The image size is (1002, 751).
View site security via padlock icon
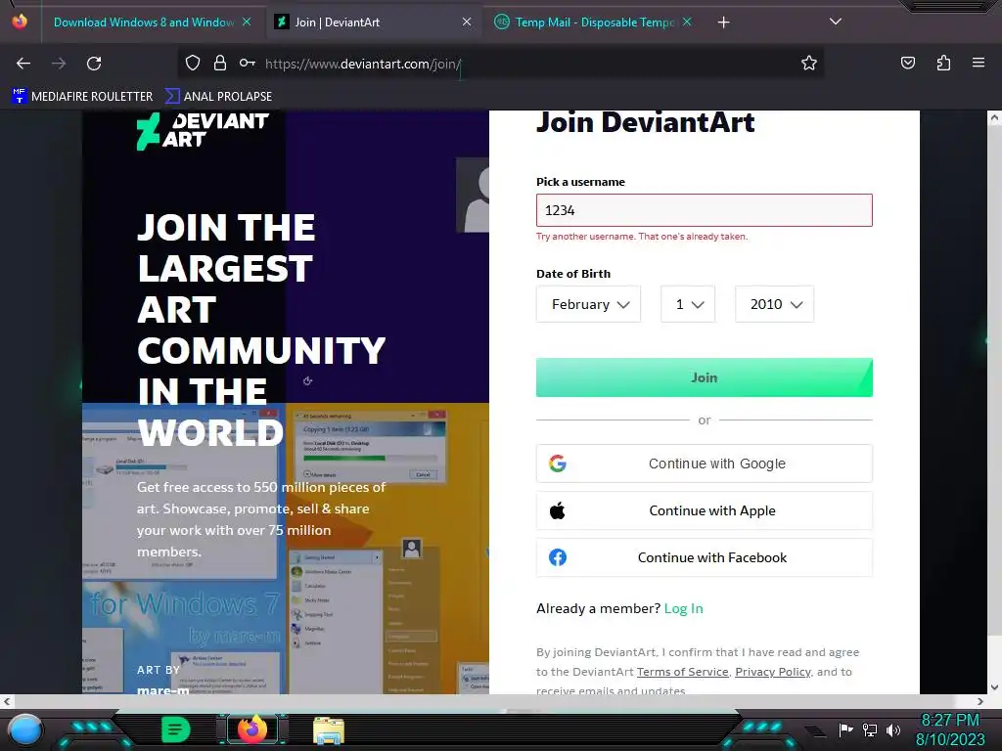(220, 63)
